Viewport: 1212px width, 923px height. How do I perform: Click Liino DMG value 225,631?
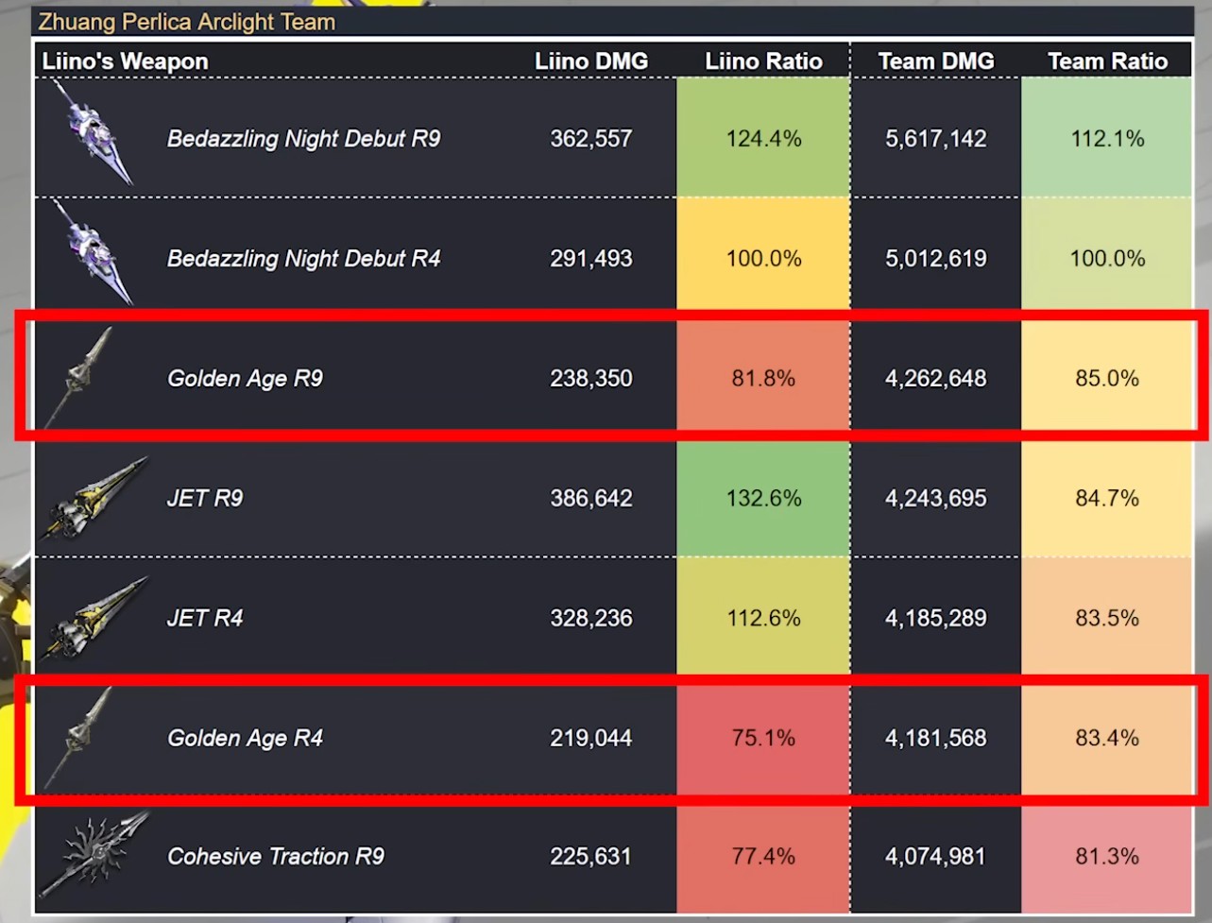coord(591,856)
